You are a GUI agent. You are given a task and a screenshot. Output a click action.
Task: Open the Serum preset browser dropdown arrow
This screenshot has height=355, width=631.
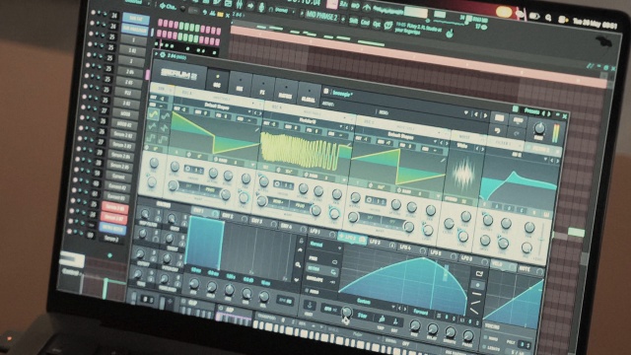tap(466, 113)
